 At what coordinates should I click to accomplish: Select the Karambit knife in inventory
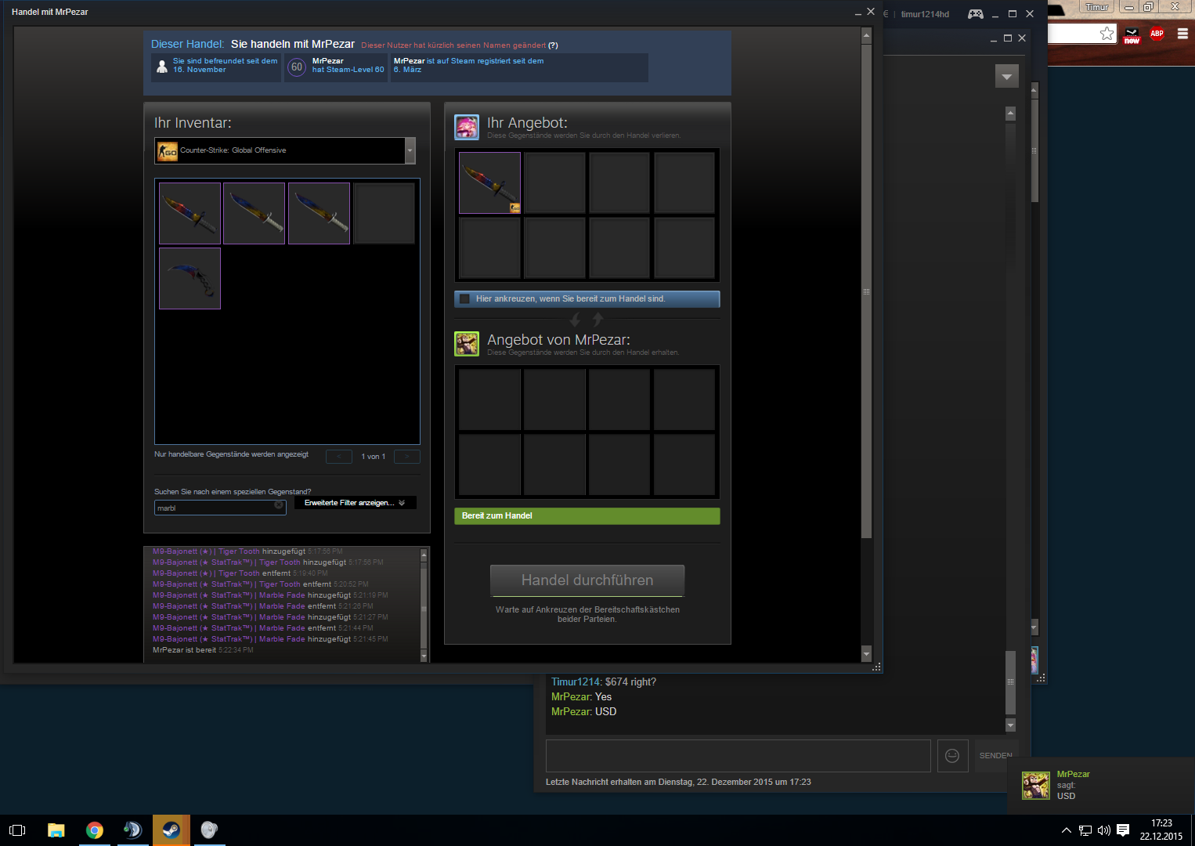click(x=190, y=279)
